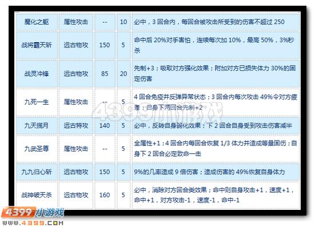Viewport: 315px width, 227px height.
Task: Click the 远古特攻 type cell
Action: pos(76,126)
